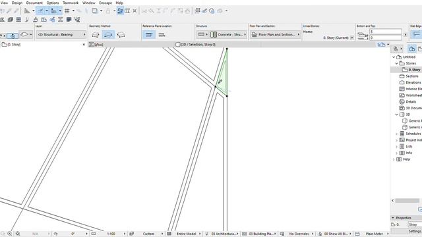The image size is (422, 237).
Task: Open the tab overview icon at tab bar end
Action: pos(381,44)
